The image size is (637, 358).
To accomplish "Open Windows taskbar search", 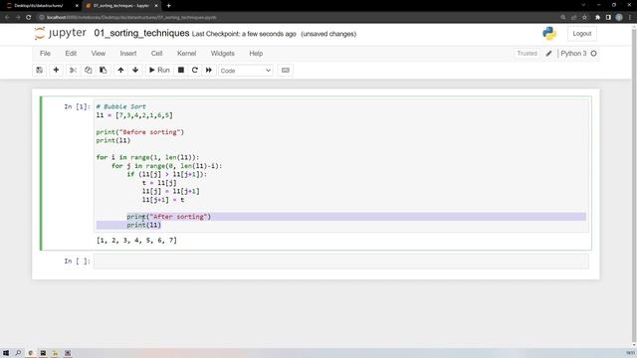I will (x=18, y=353).
